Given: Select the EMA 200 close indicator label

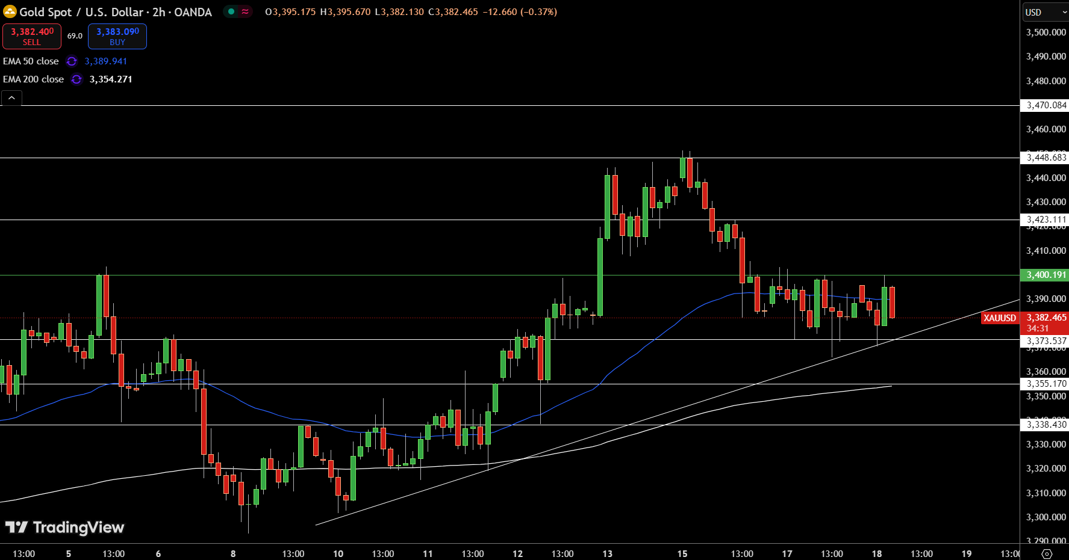Looking at the screenshot, I should (x=33, y=79).
